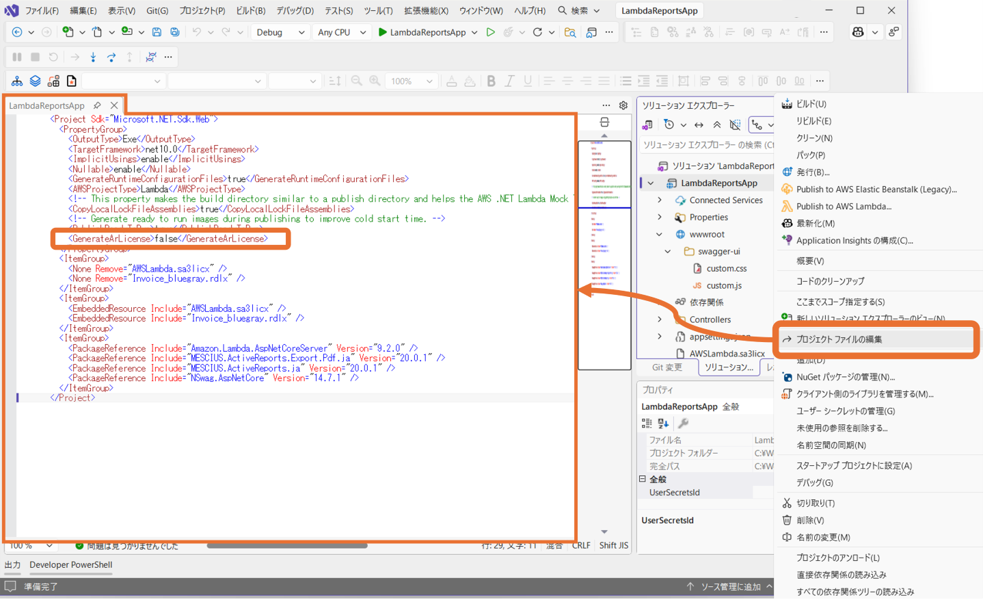
Task: Click the Find in Files toolbar icon
Action: (570, 32)
